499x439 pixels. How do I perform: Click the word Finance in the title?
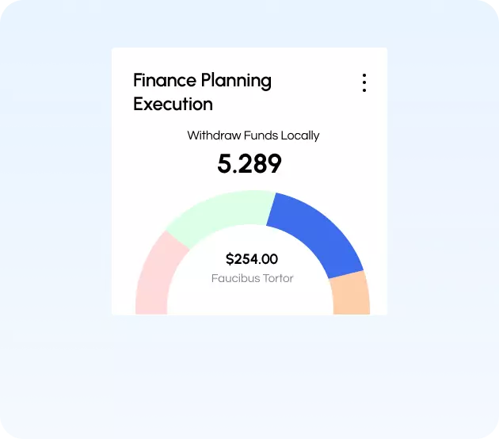point(164,81)
